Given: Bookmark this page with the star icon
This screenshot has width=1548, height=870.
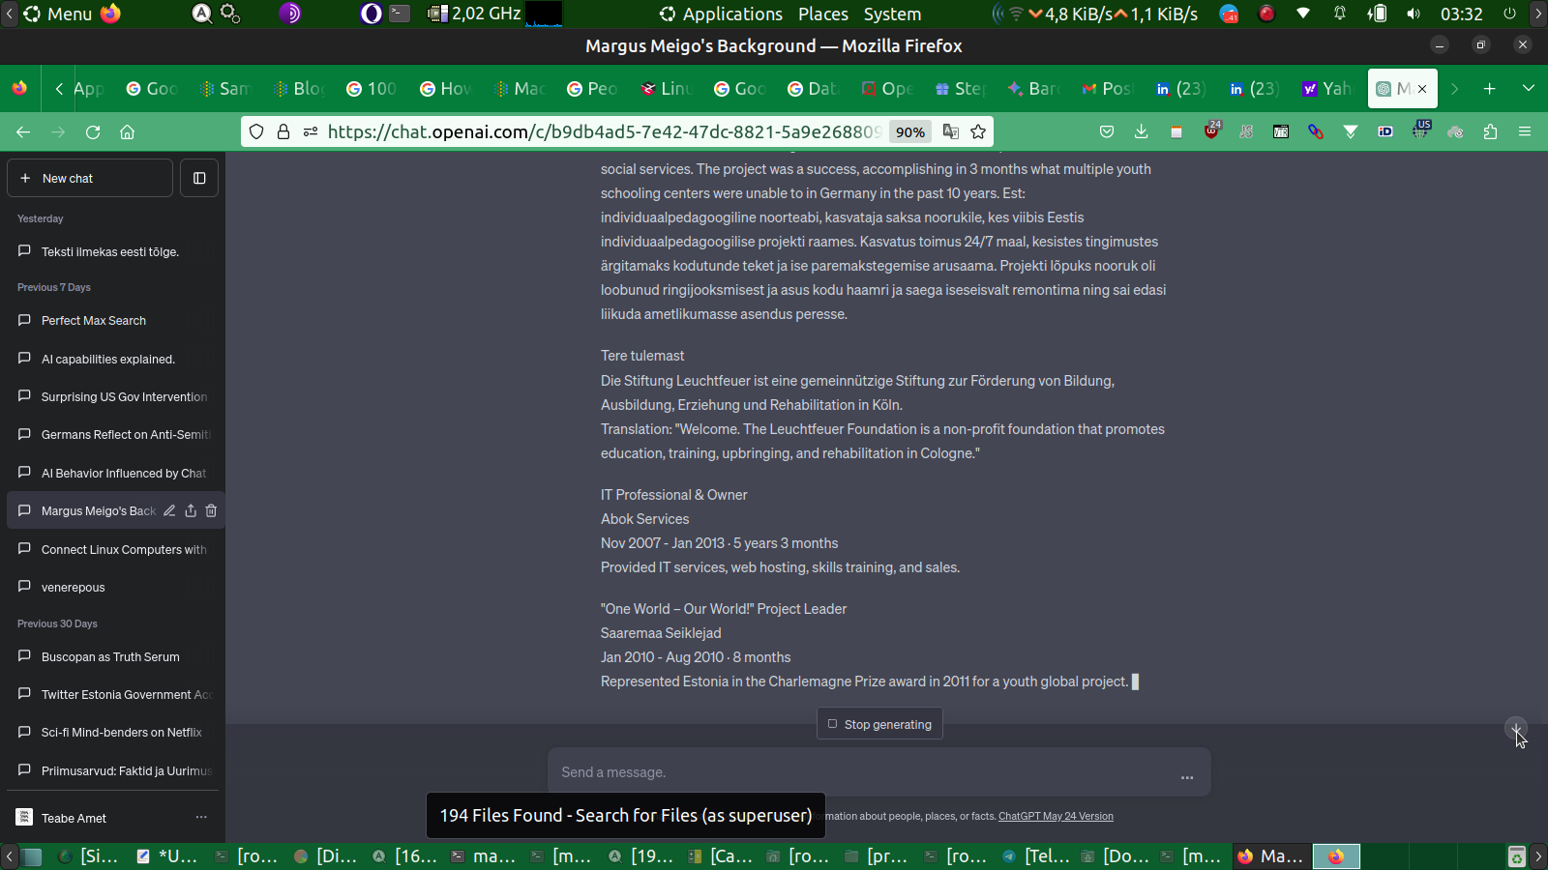Looking at the screenshot, I should 978,131.
